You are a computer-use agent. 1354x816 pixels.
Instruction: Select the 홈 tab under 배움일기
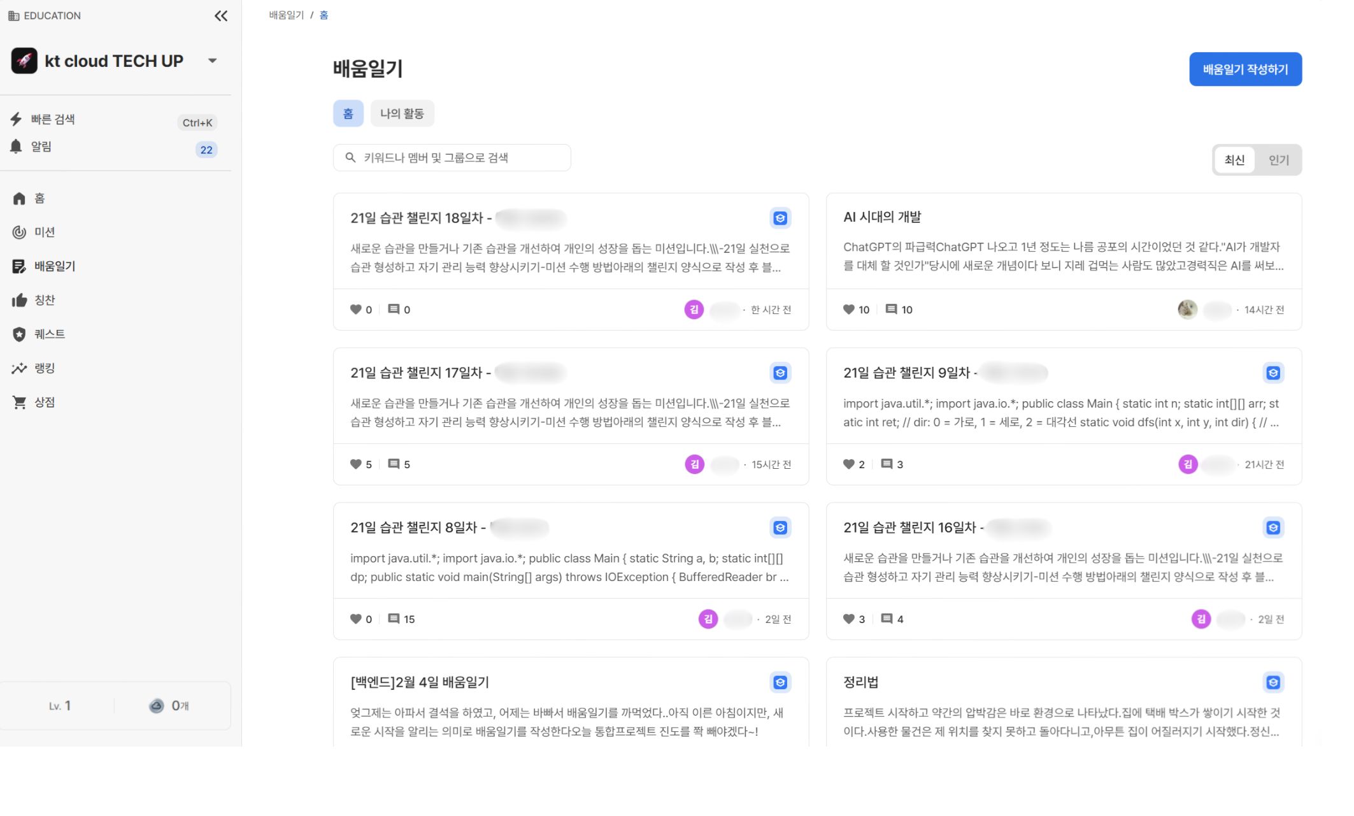coord(348,113)
